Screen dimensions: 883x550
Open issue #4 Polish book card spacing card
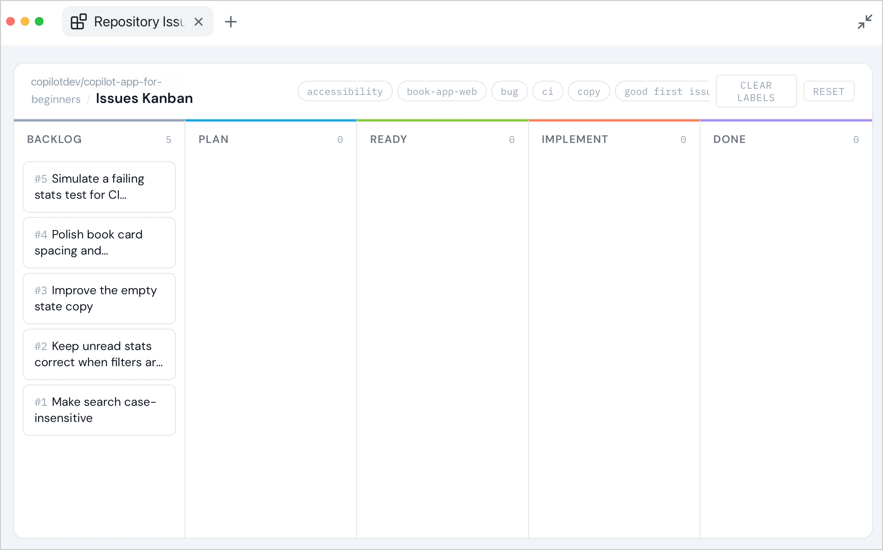[x=99, y=243]
